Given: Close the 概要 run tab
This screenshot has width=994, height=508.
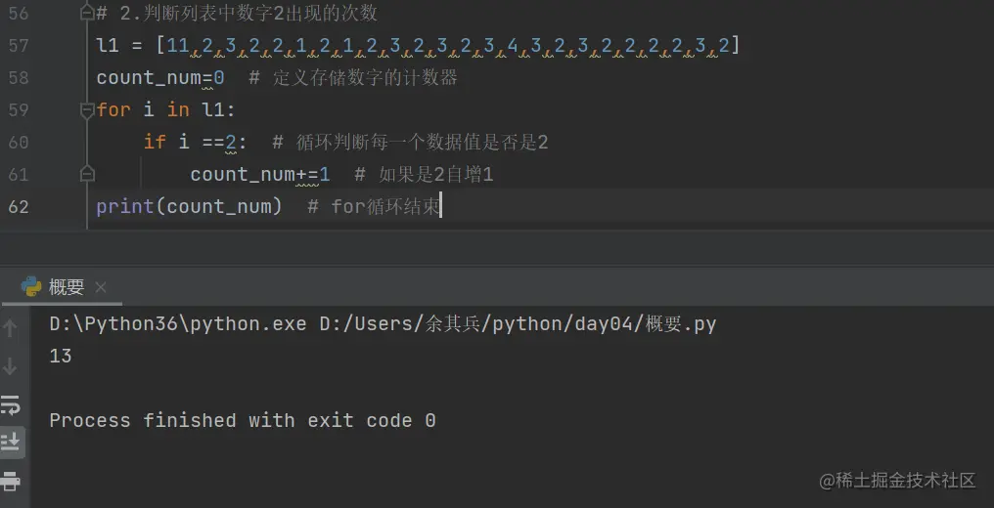Looking at the screenshot, I should point(100,287).
